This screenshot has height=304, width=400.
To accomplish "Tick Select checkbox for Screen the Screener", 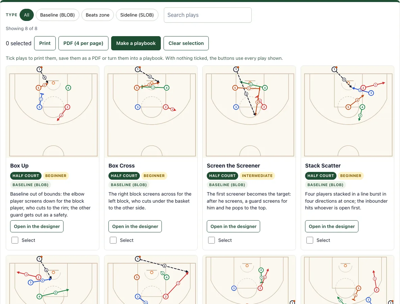I will [x=211, y=240].
